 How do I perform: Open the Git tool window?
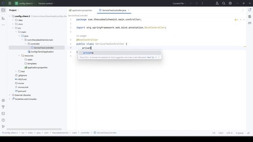coord(3,127)
